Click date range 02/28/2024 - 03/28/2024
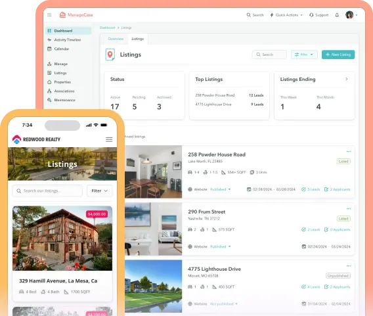 (x=271, y=189)
